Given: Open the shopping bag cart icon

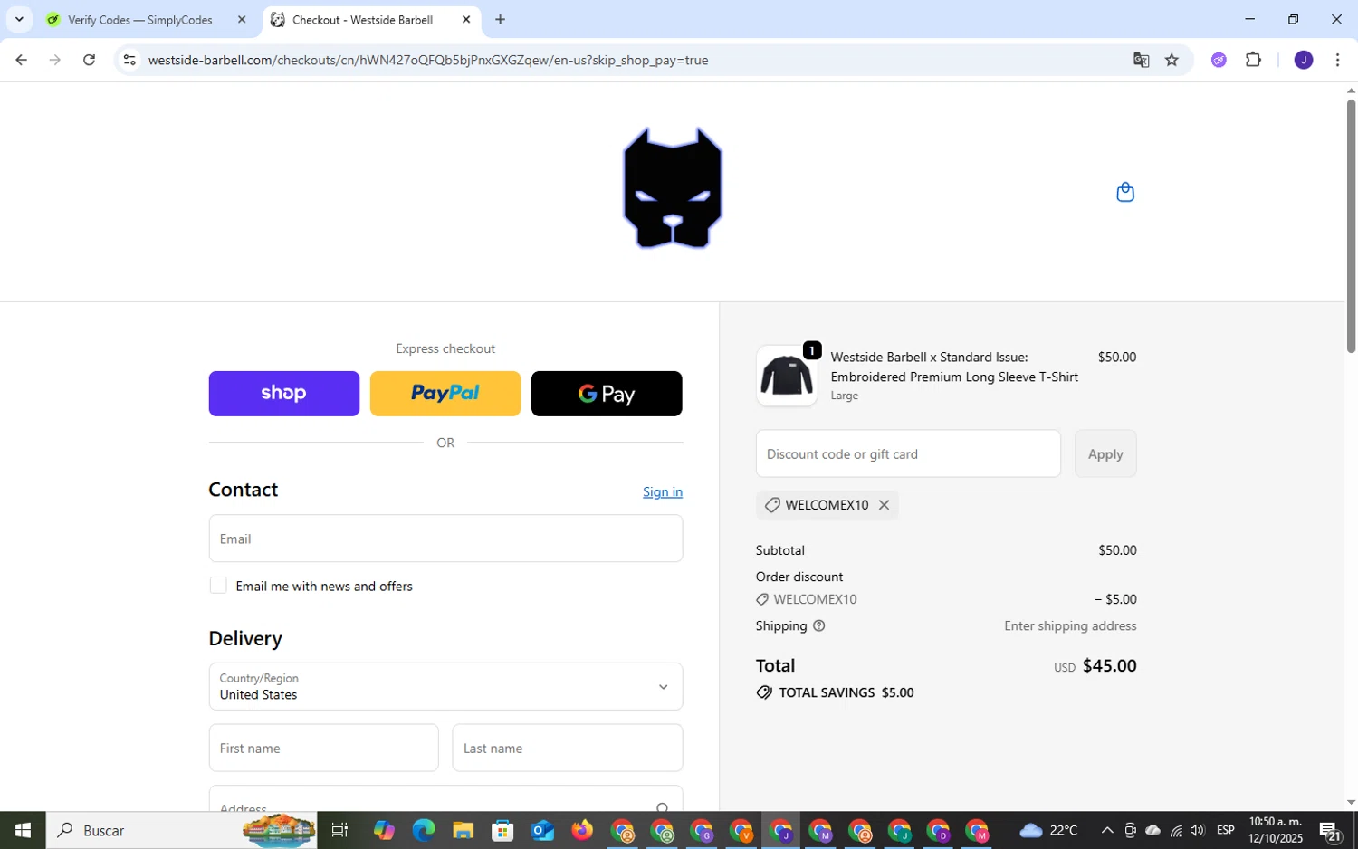Looking at the screenshot, I should coord(1125,192).
